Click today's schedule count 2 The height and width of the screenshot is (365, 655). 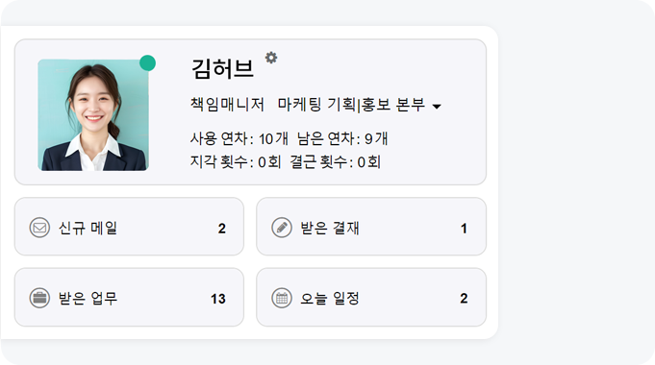[464, 299]
